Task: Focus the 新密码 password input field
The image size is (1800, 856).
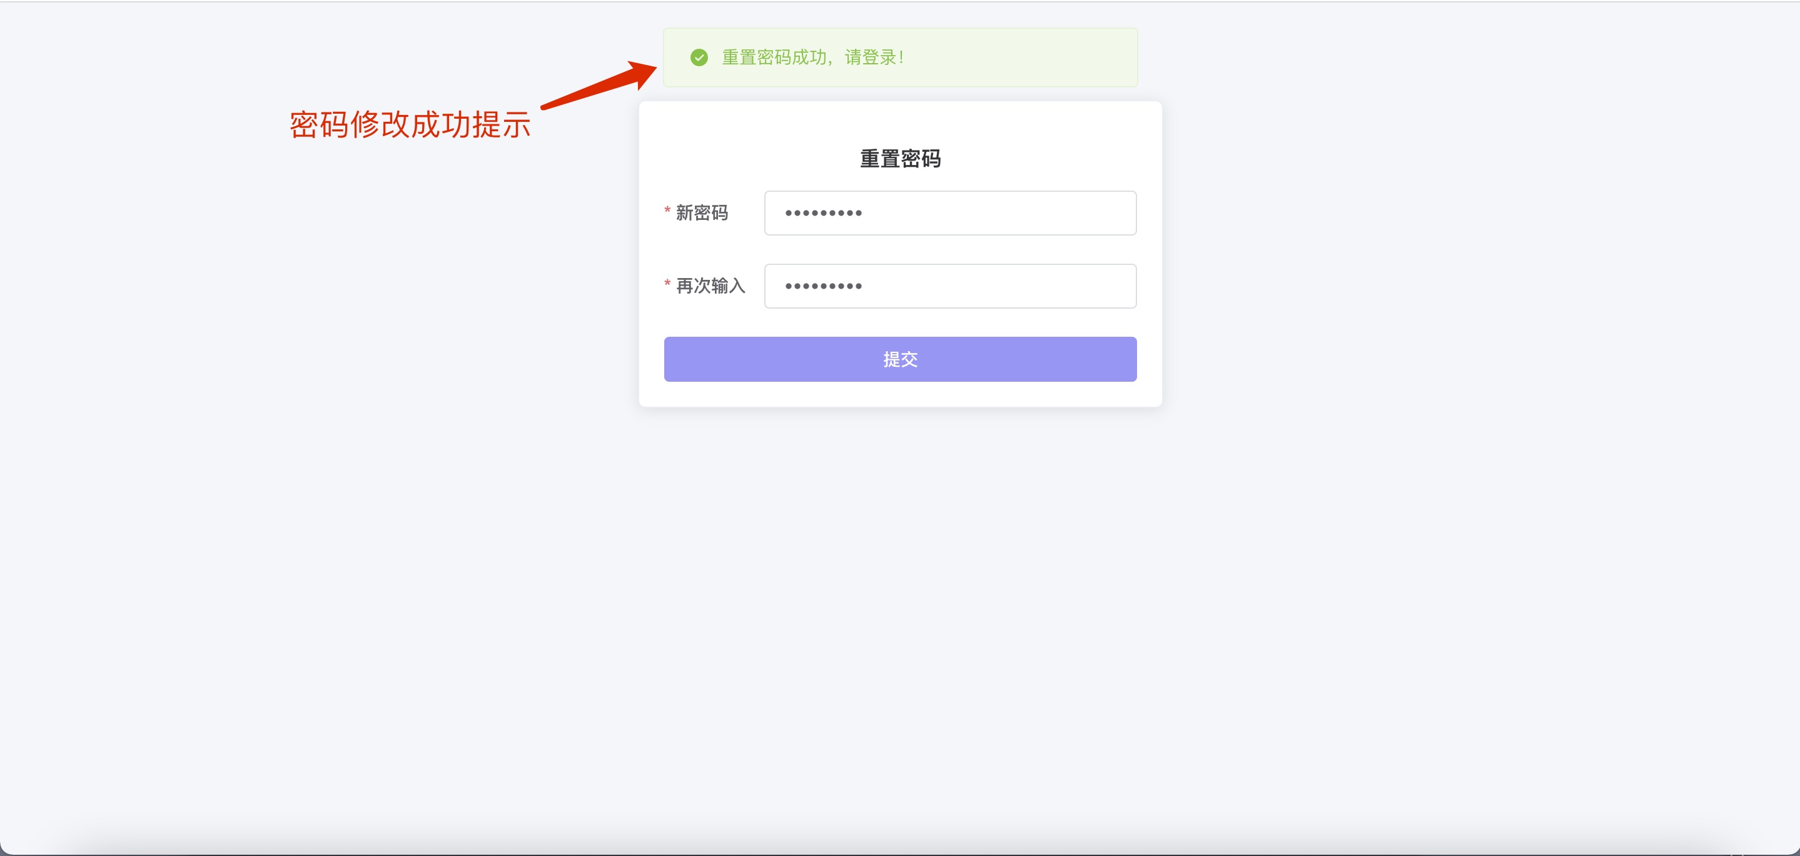Action: (x=949, y=213)
